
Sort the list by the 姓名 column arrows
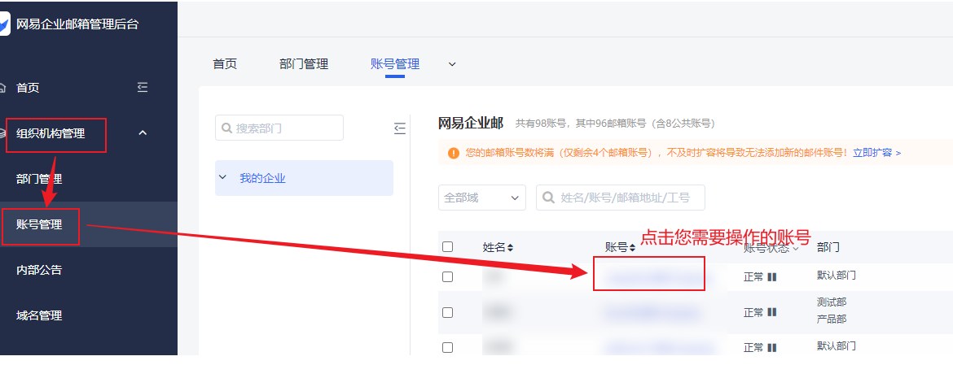[x=511, y=247]
